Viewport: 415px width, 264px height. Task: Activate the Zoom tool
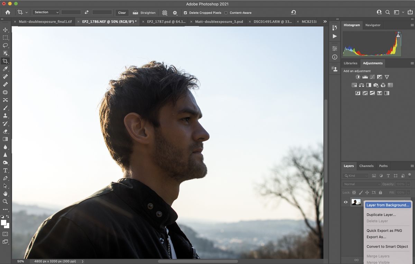[5, 201]
